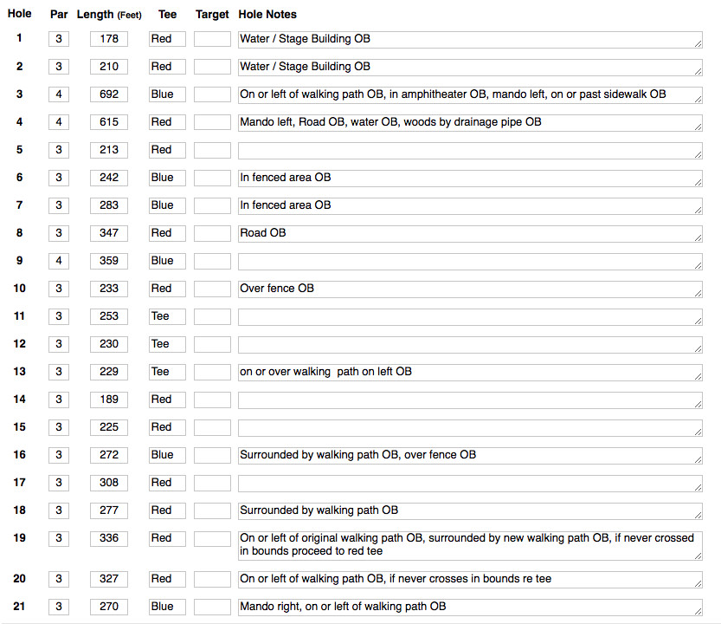The image size is (721, 624).
Task: Edit the 'Over fence OB' notes field
Action: pyautogui.click(x=470, y=289)
